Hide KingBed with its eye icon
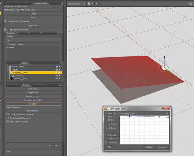This screenshot has height=156, width=194. [x=57, y=70]
